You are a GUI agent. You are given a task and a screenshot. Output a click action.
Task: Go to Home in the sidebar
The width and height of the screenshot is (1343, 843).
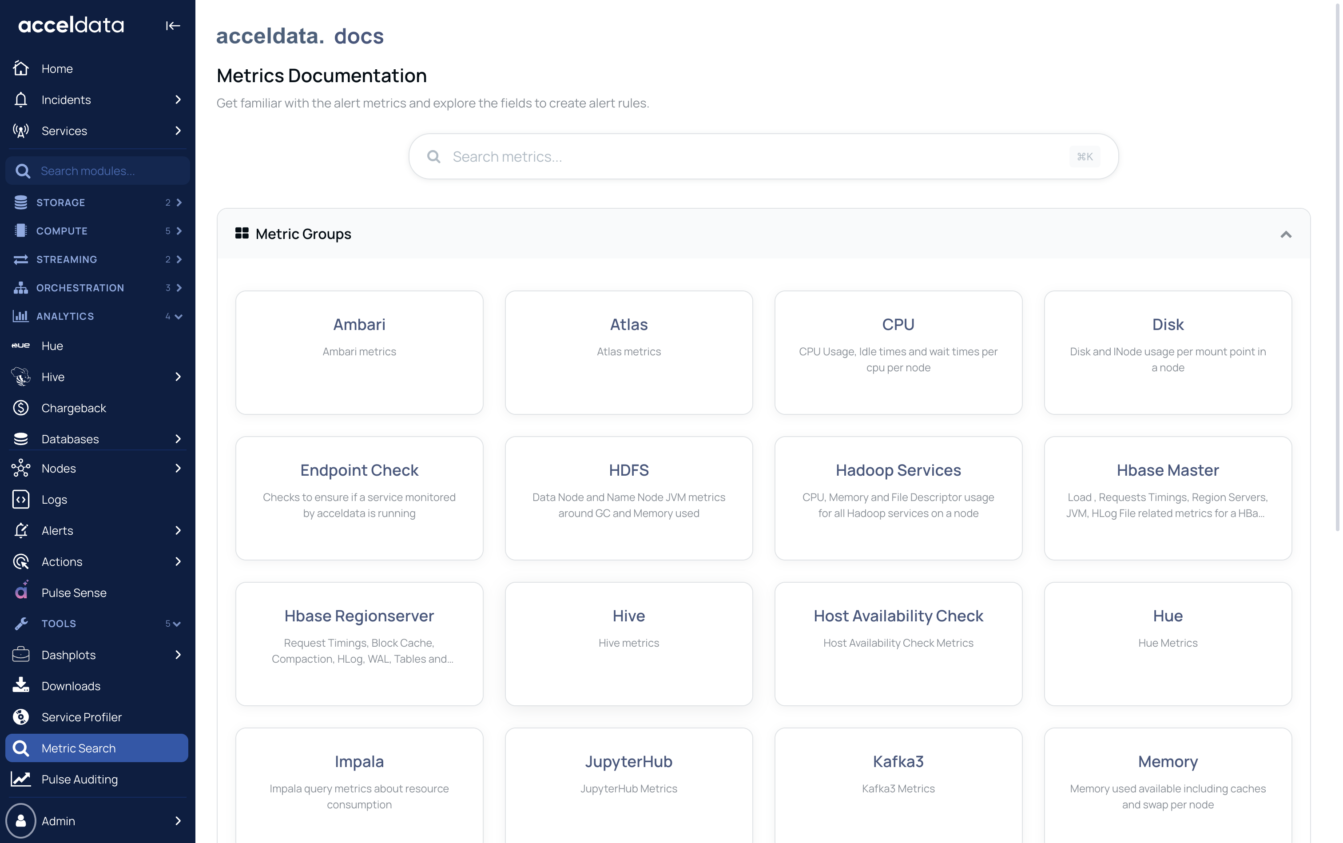[x=97, y=68]
